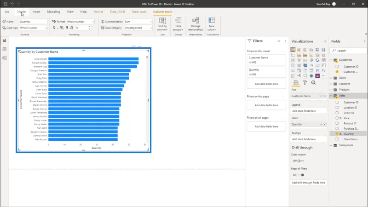This screenshot has height=207, width=368.
Task: Apply currency dollar format
Action: (x=54, y=28)
